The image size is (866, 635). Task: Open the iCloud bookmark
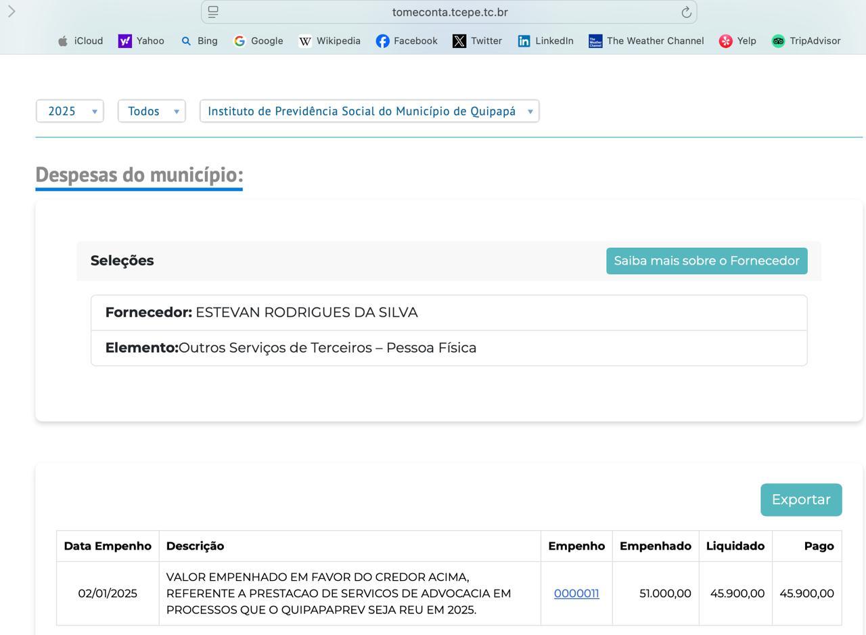pos(81,41)
